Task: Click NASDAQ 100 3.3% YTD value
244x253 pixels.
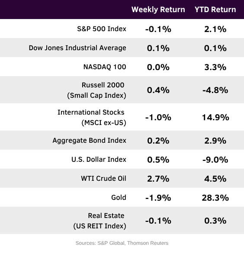Action: (215, 67)
